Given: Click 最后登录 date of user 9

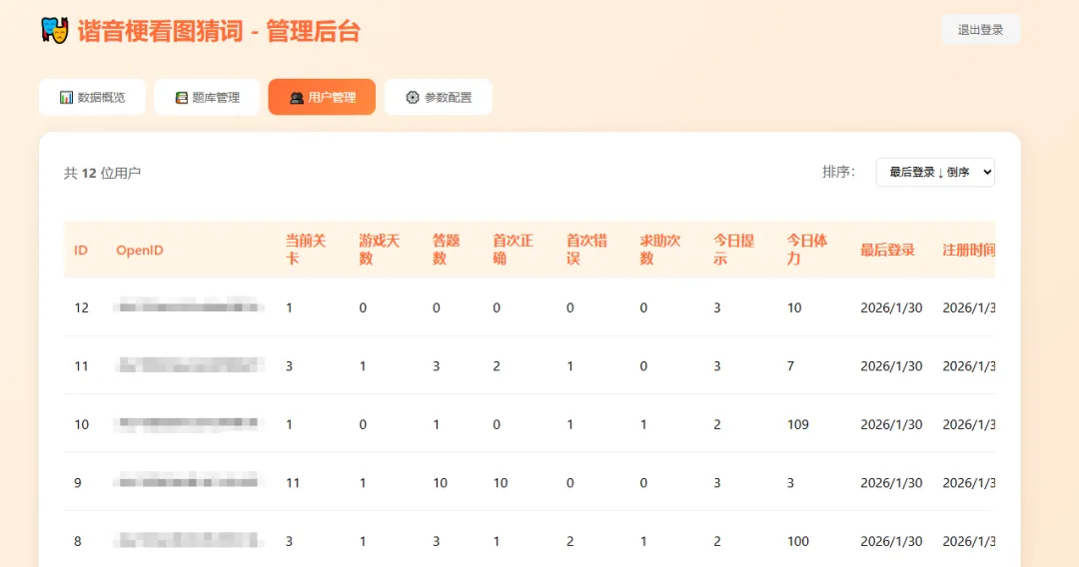Looking at the screenshot, I should click(891, 483).
